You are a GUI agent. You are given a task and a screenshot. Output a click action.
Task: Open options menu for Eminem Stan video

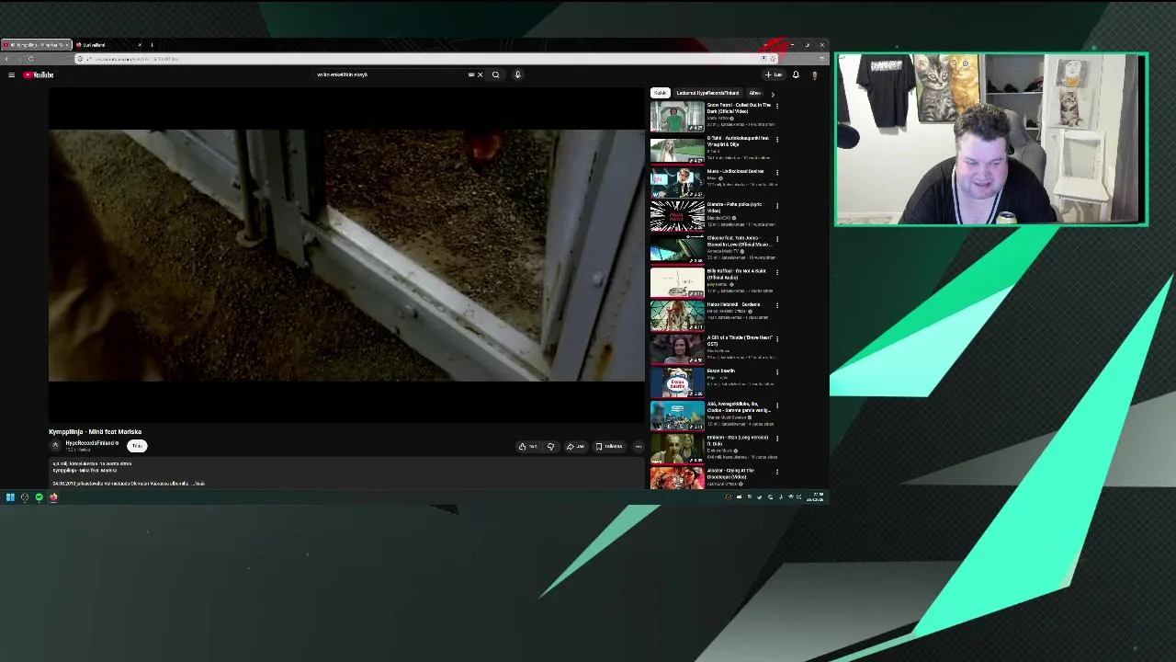pyautogui.click(x=777, y=438)
